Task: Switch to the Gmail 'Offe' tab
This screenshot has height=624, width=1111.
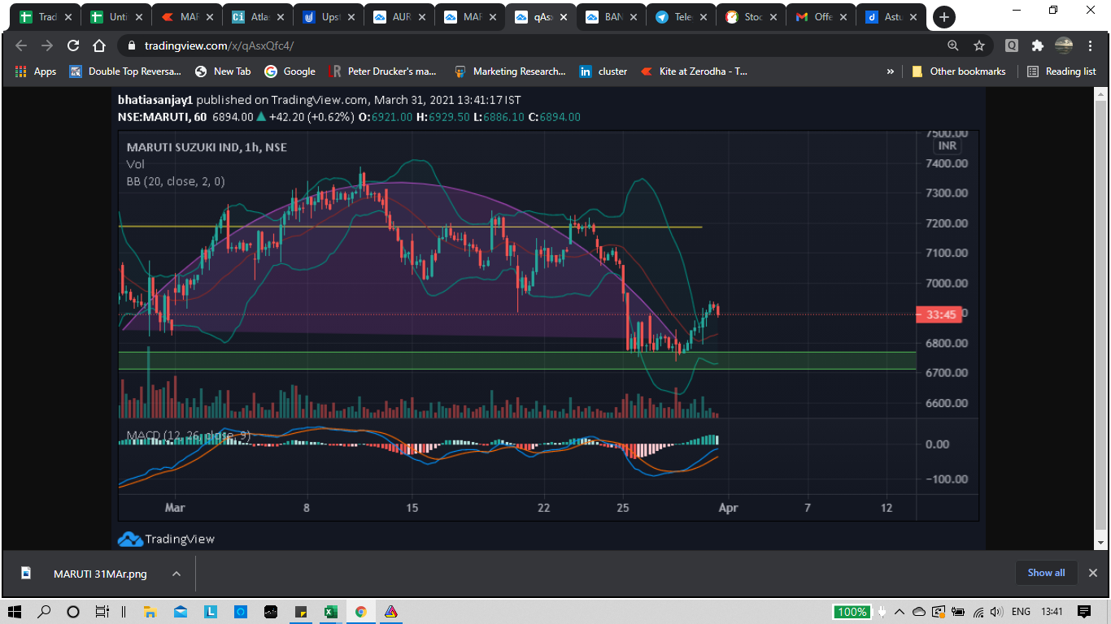Action: 821,17
